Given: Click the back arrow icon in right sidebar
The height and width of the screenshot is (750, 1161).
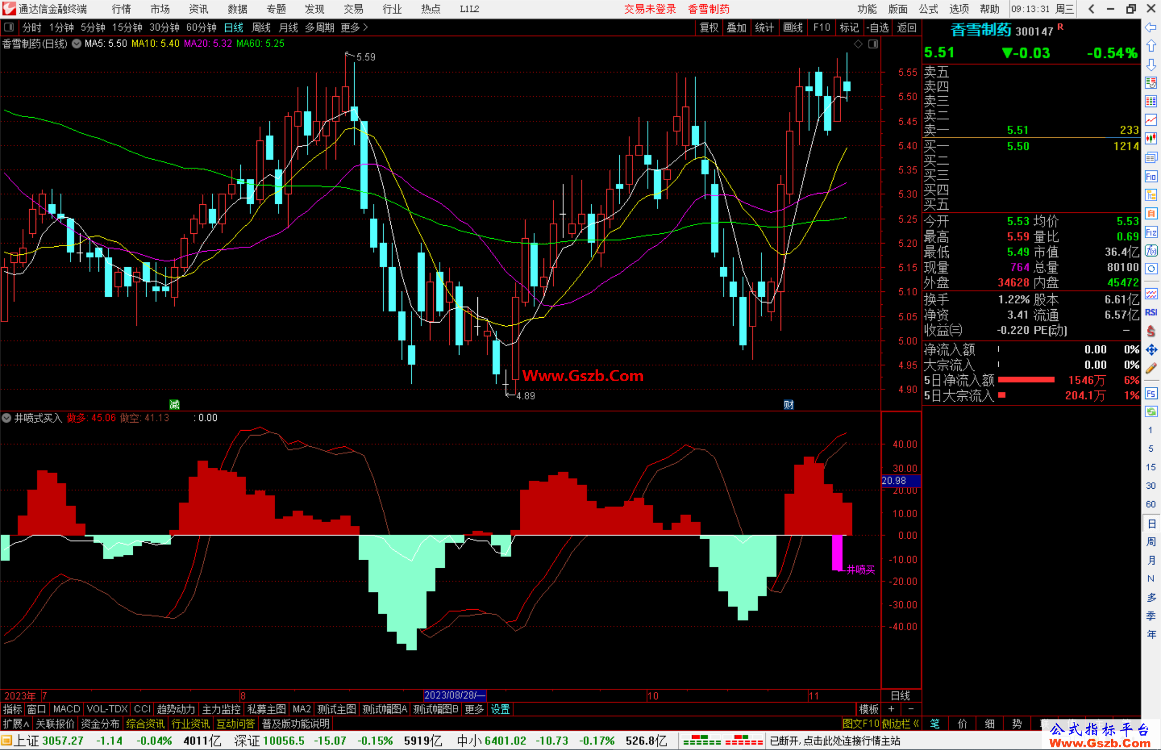Looking at the screenshot, I should (1151, 27).
